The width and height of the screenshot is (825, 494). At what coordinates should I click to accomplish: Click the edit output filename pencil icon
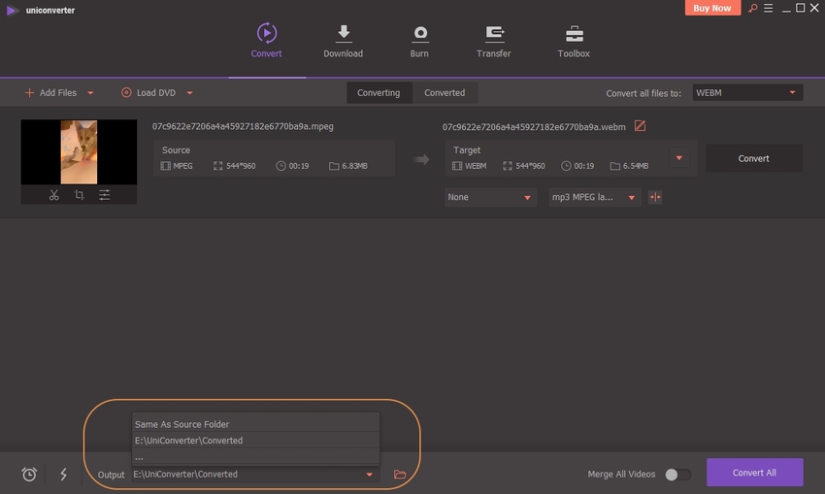pyautogui.click(x=640, y=126)
